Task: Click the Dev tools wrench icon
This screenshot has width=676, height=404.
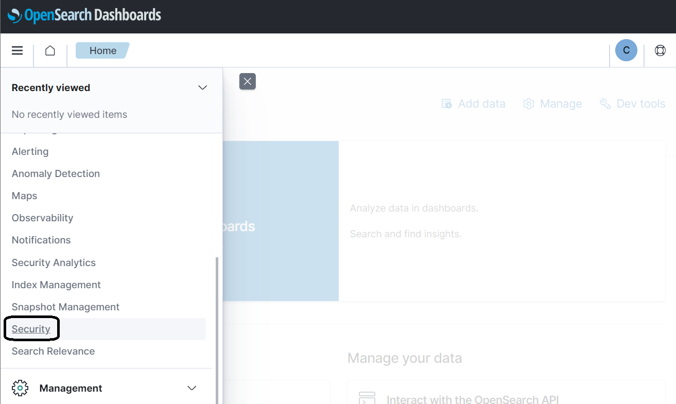Action: click(x=605, y=104)
